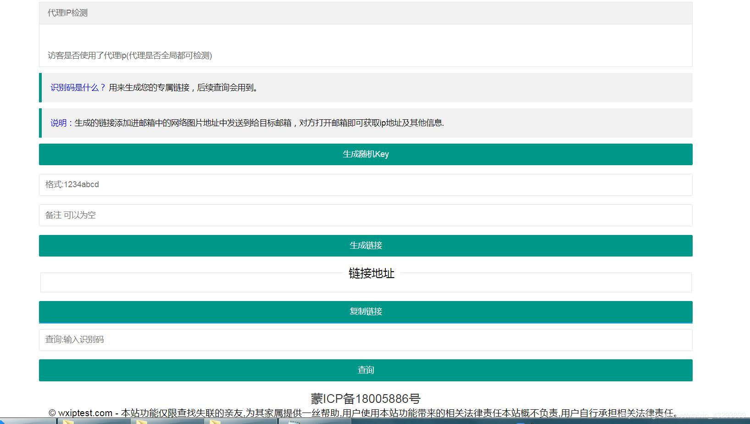Click the wxiptest.com footer link

[85, 413]
